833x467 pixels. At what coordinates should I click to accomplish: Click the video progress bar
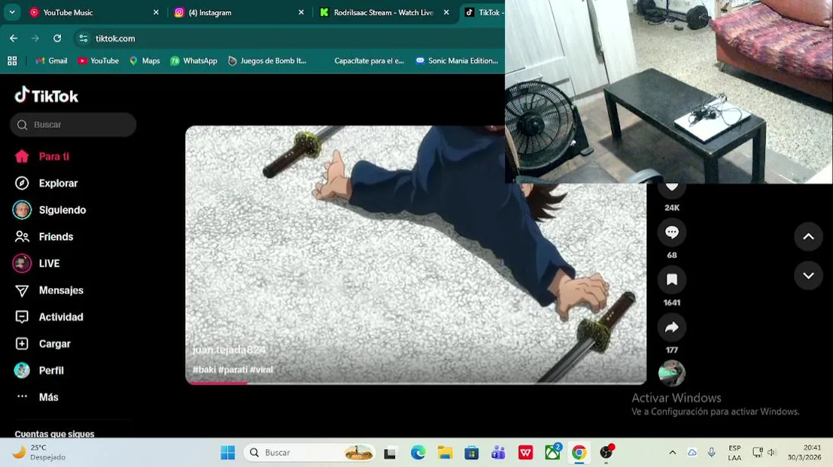(x=416, y=383)
